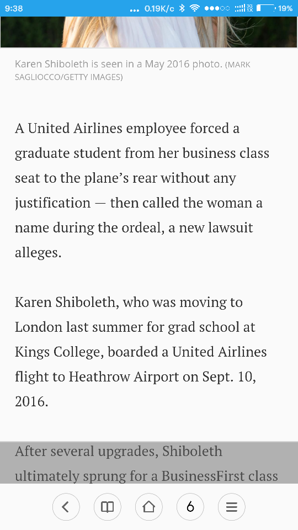Tap the 9:38 clock in status bar
The image size is (298, 530).
[x=14, y=8]
